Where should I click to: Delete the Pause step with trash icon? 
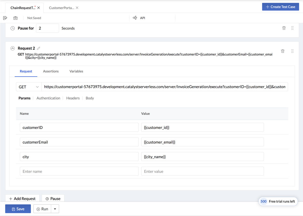tap(284, 28)
